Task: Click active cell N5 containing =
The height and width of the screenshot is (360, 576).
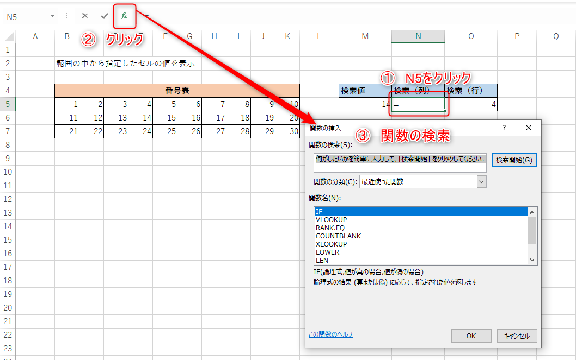Action: (418, 104)
